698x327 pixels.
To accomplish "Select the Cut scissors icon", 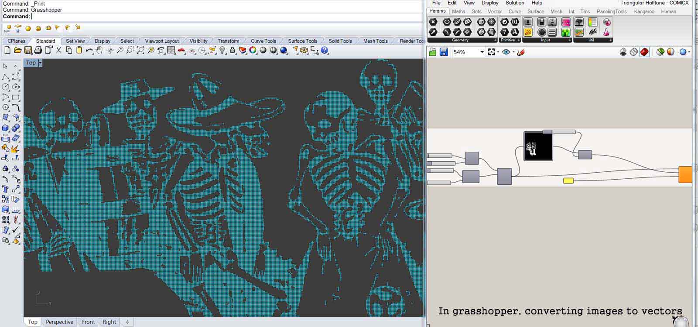I will pyautogui.click(x=58, y=51).
